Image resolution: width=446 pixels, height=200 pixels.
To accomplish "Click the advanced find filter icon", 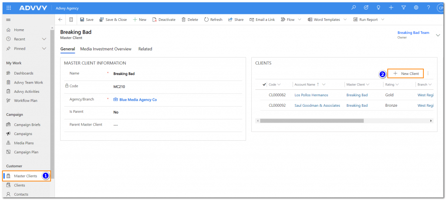I will coord(403,8).
